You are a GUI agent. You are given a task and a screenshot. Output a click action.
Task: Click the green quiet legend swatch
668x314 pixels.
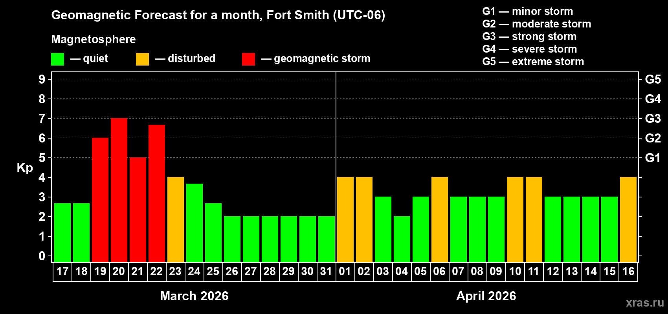click(57, 59)
